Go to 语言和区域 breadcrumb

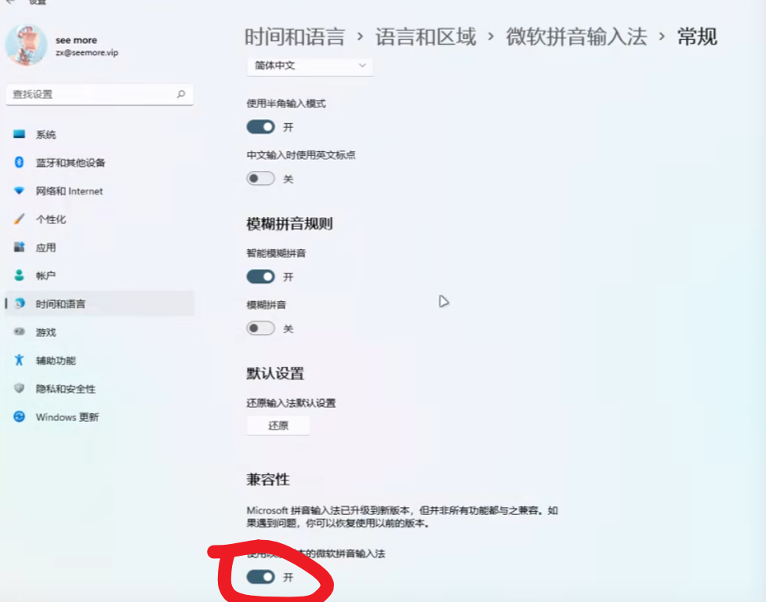click(426, 37)
